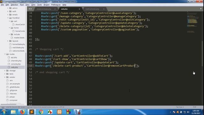Expand the storage folder arrow
Image resolution: width=204 pixels, height=115 pixels.
coord(5,71)
